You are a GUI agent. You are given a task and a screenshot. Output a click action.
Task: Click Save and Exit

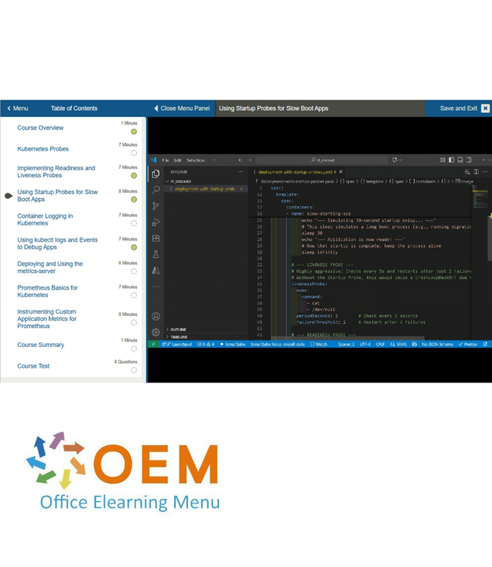point(459,108)
